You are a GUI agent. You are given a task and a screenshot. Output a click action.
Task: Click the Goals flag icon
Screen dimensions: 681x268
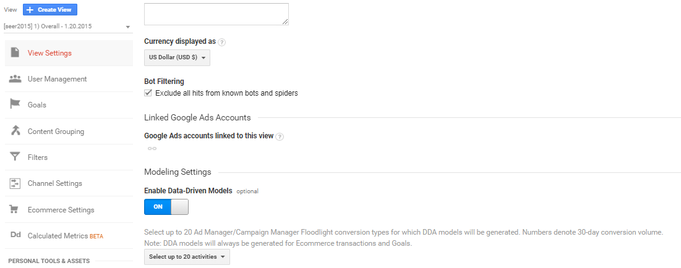click(15, 105)
